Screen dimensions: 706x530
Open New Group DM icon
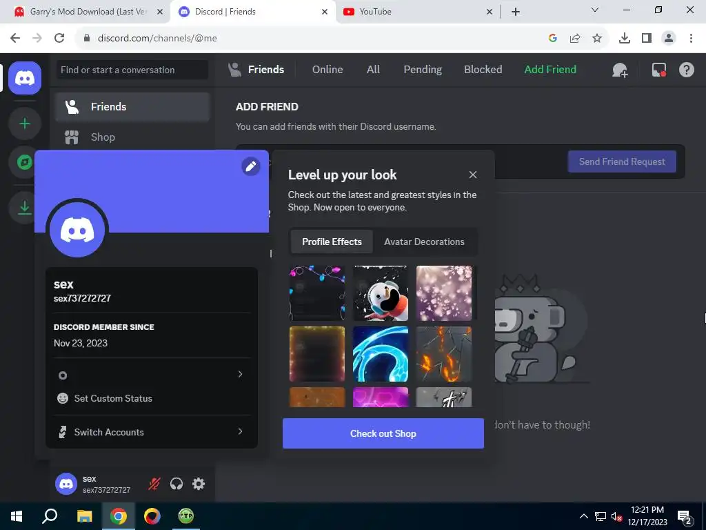click(620, 70)
